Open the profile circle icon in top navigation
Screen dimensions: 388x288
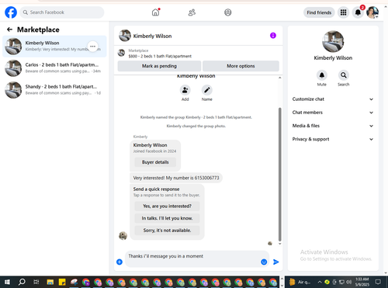pos(228,12)
